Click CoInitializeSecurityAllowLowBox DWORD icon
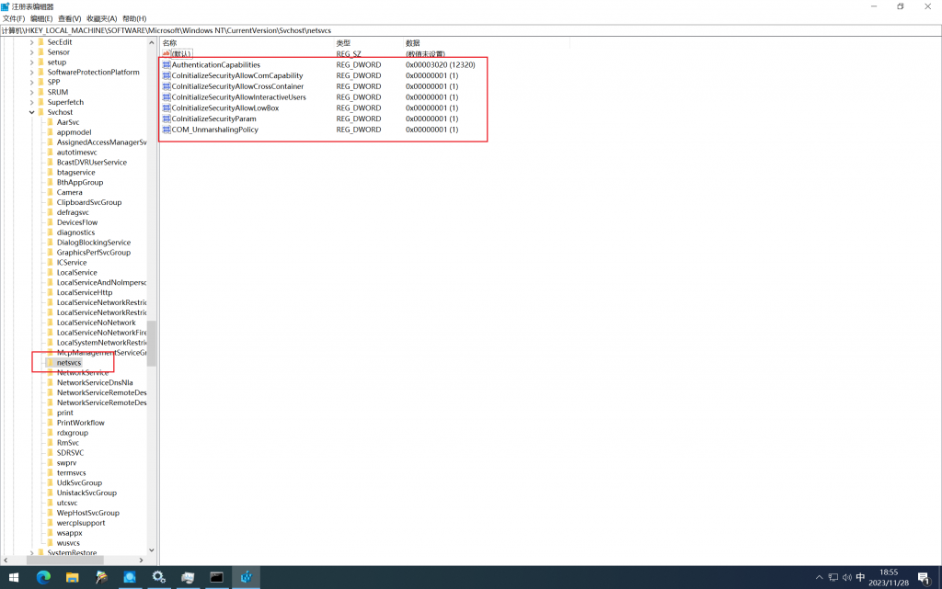942x589 pixels. [167, 108]
